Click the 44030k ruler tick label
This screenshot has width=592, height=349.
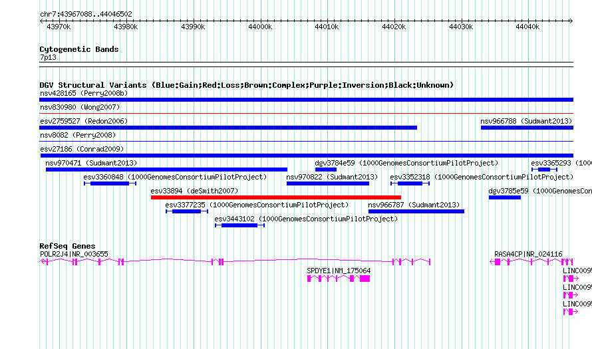click(x=461, y=27)
